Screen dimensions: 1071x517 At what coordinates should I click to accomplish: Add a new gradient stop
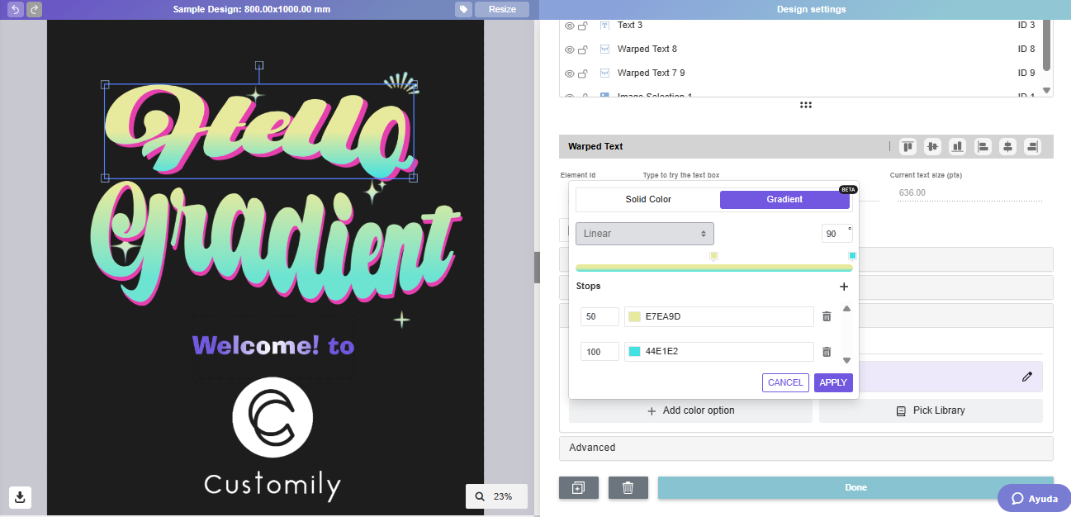point(844,287)
